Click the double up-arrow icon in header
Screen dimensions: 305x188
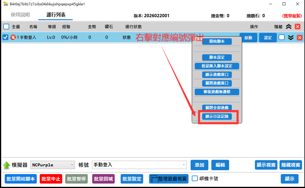click(x=289, y=27)
